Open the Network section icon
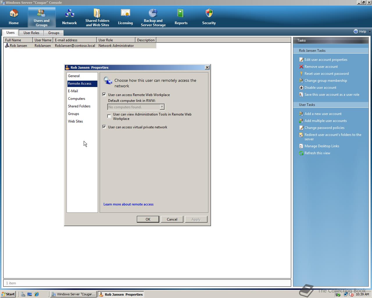The width and height of the screenshot is (372, 298). point(69,13)
